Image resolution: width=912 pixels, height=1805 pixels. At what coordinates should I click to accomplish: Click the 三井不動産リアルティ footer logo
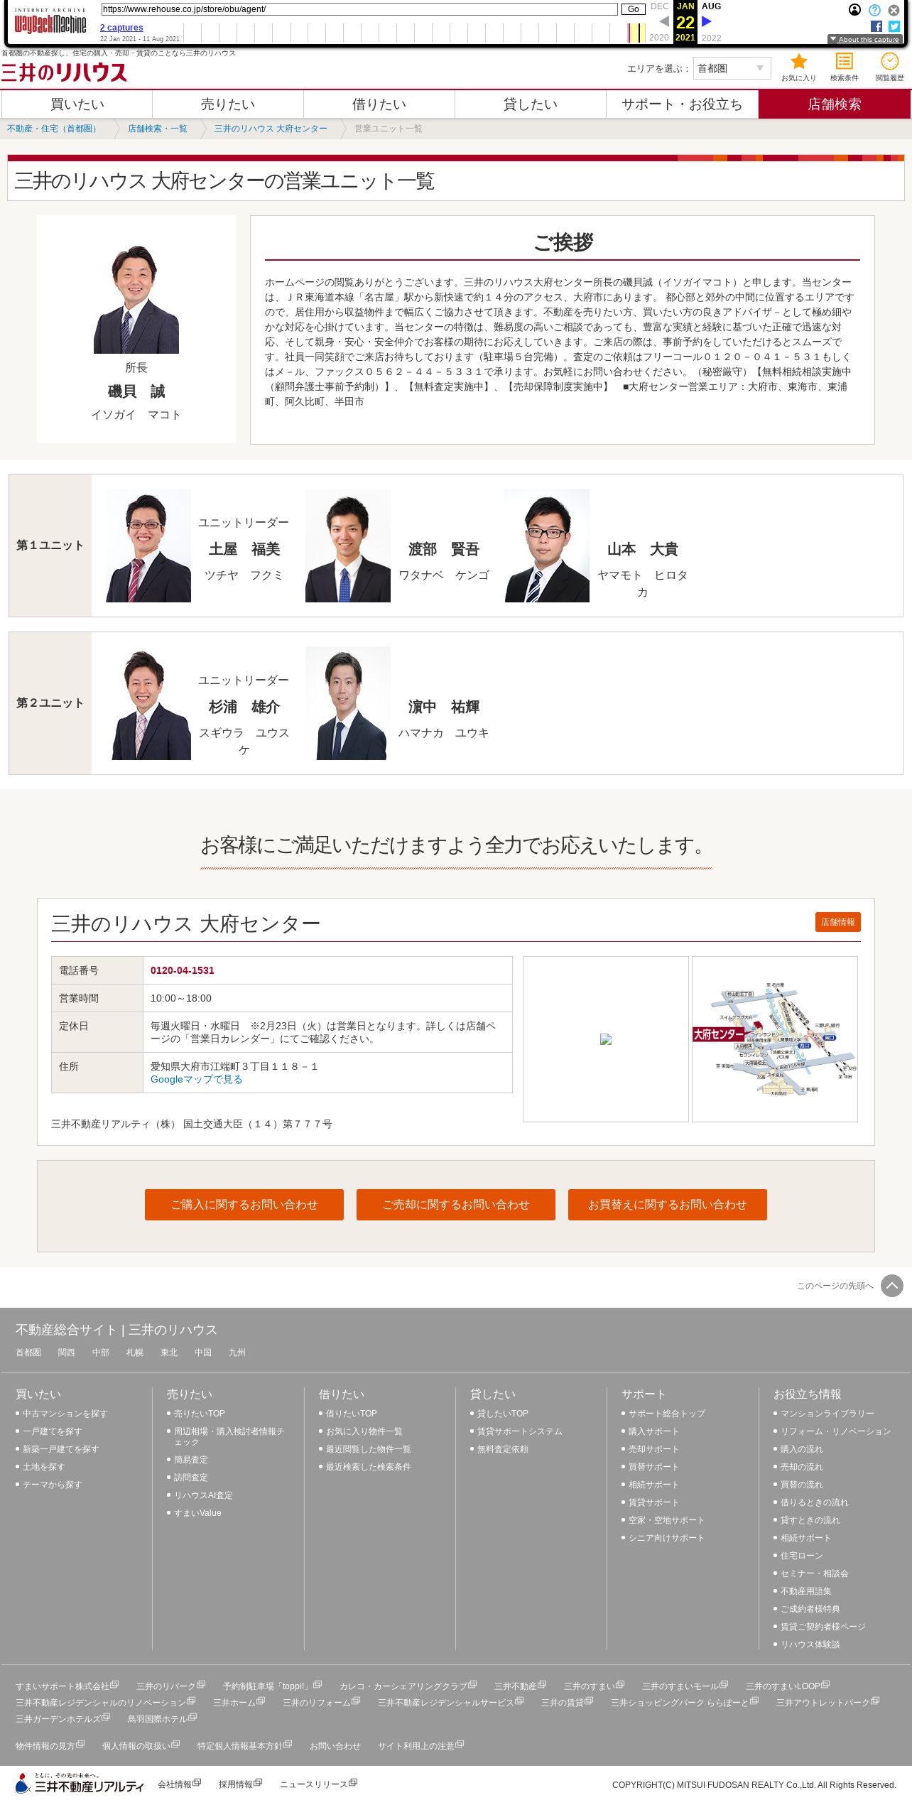80,1784
